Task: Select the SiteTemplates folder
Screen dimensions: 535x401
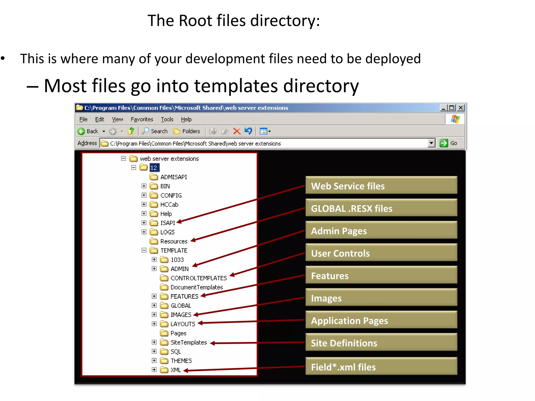Action: point(189,343)
